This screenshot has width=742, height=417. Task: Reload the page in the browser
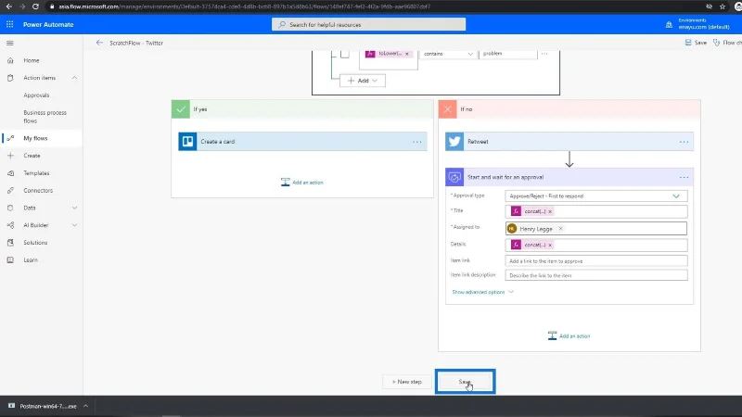tap(35, 6)
